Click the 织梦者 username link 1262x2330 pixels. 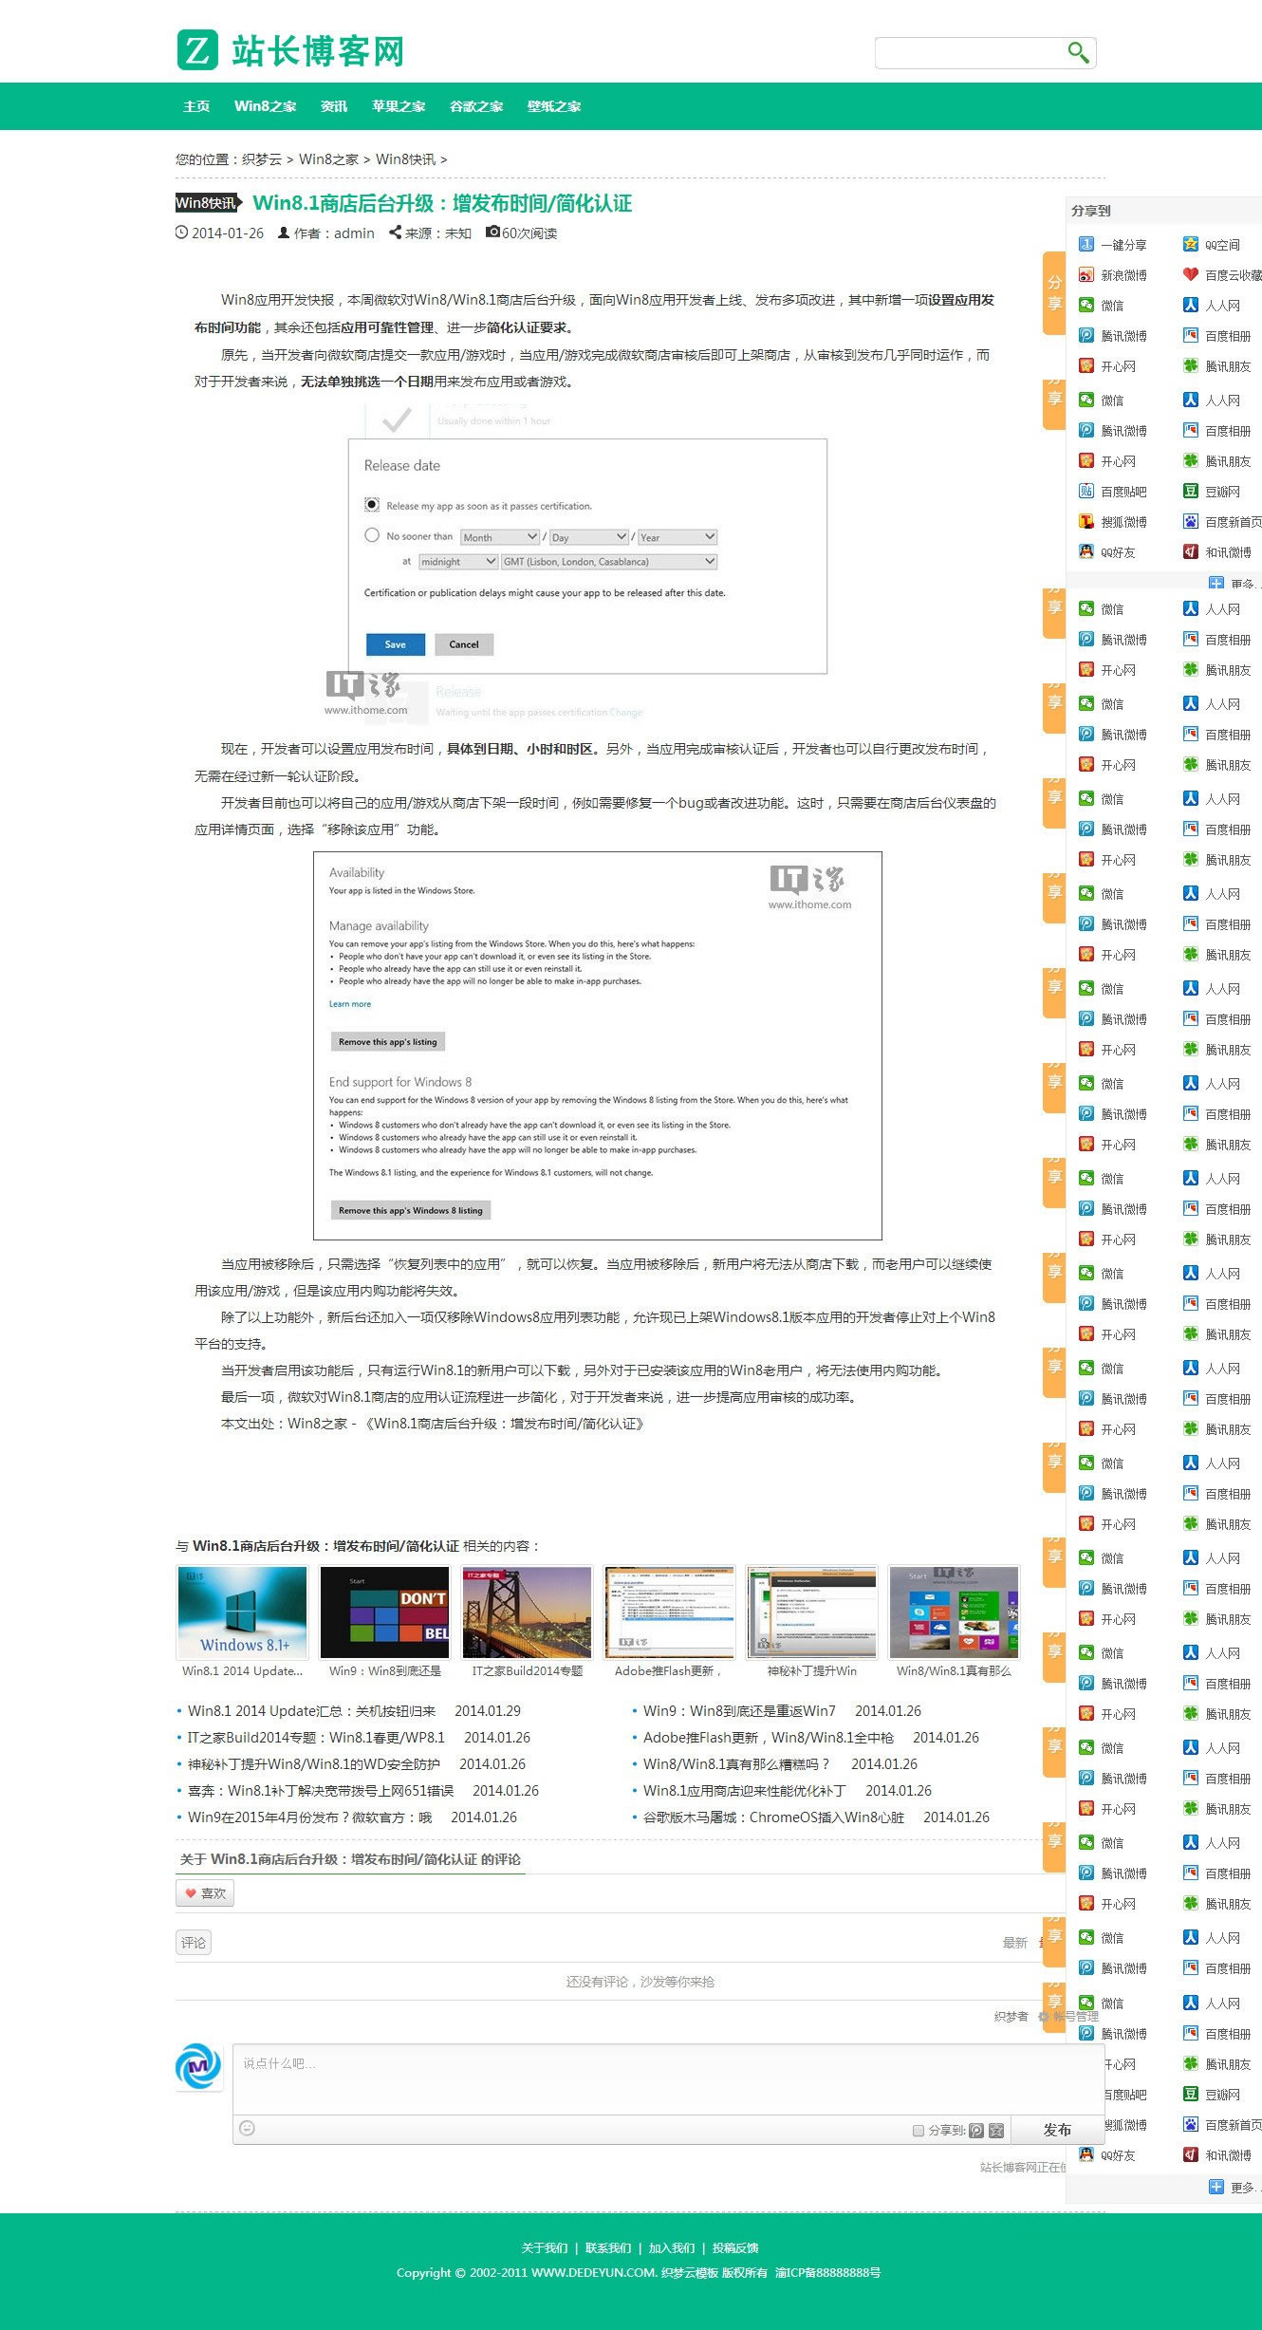click(x=1011, y=2016)
